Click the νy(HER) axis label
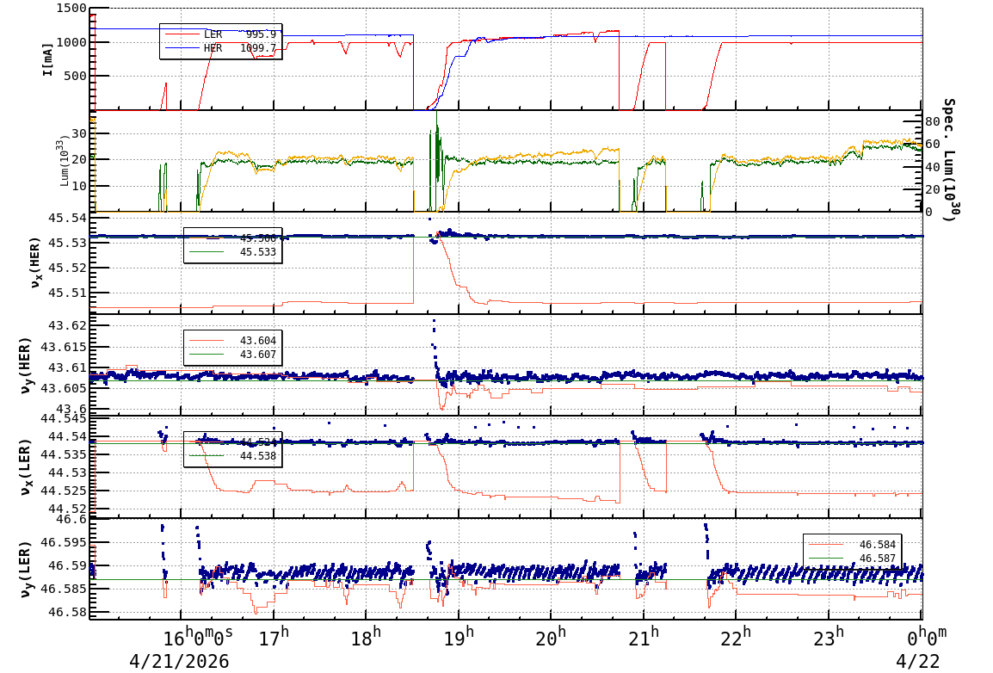The image size is (993, 673). coord(25,365)
